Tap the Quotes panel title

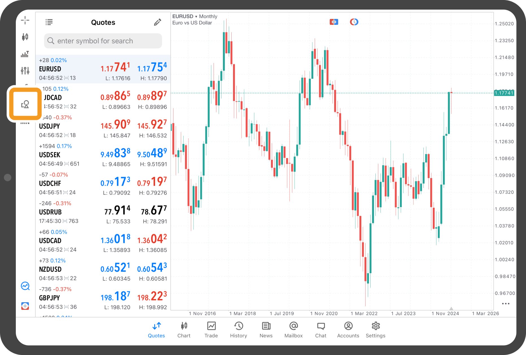(103, 22)
